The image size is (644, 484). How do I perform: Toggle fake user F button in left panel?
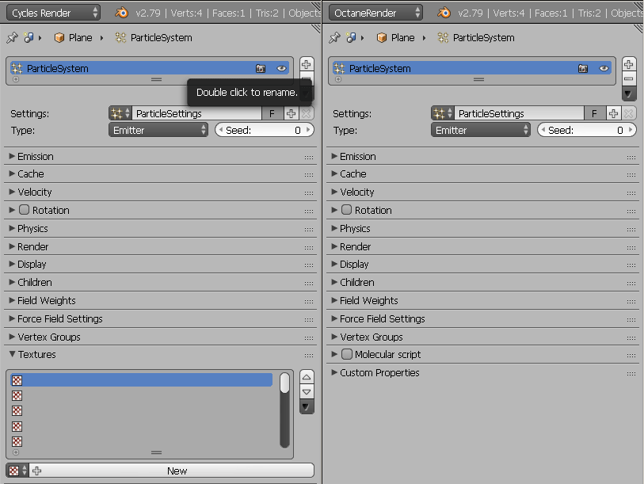pos(272,113)
